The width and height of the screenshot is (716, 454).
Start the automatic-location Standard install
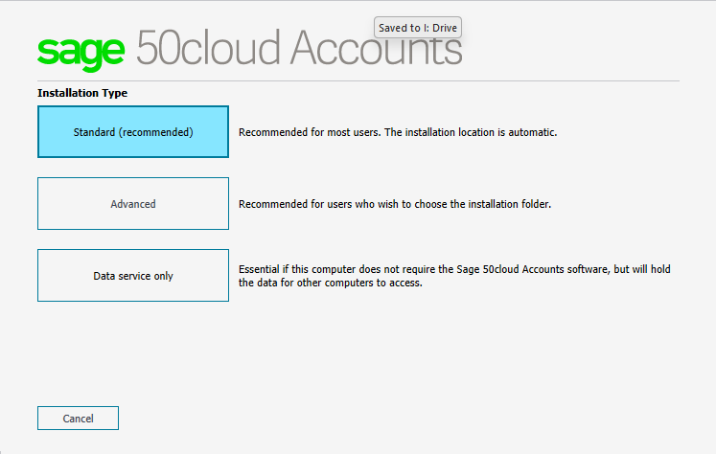point(133,132)
